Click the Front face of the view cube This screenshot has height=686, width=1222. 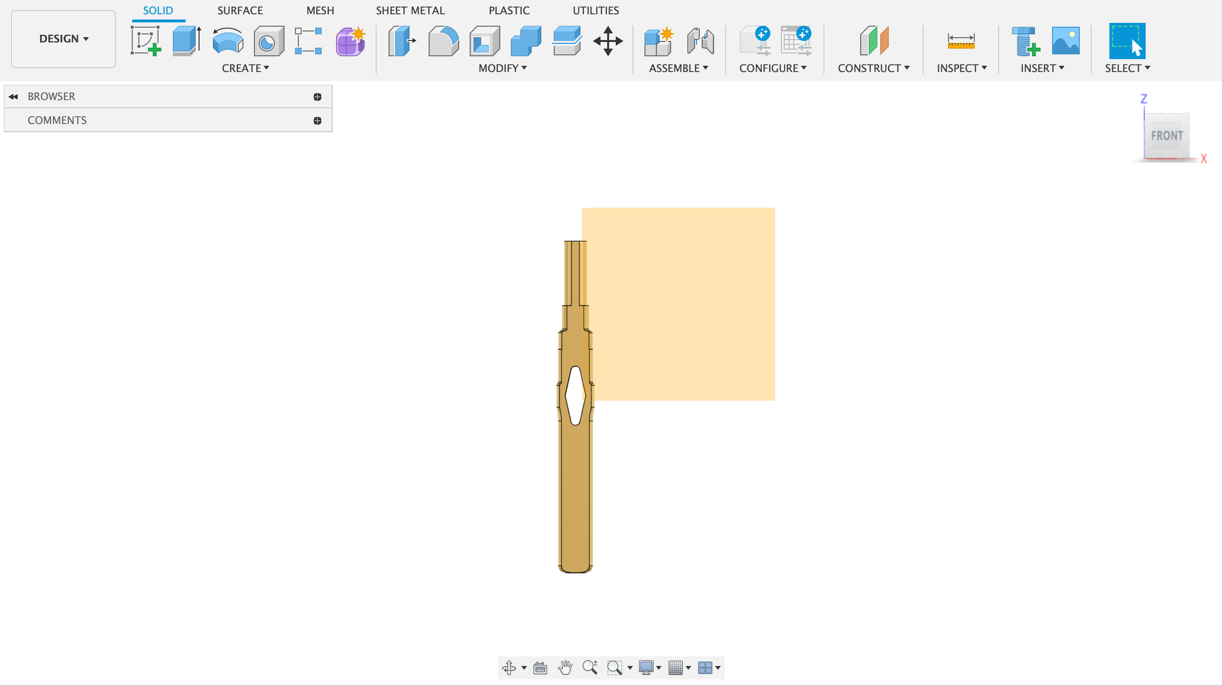(1167, 136)
